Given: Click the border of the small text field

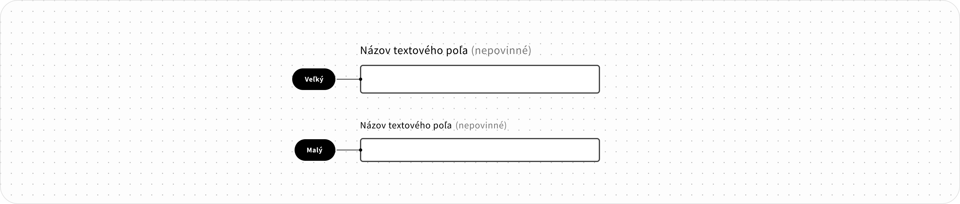Looking at the screenshot, I should point(480,139).
